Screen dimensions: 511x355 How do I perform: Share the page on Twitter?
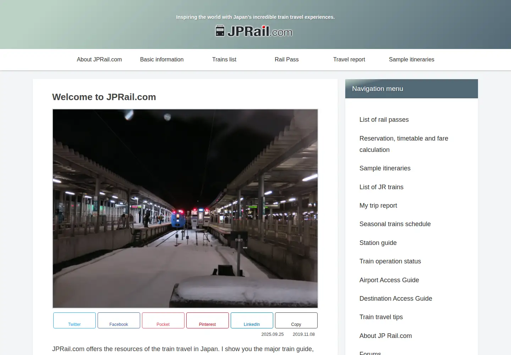point(75,320)
